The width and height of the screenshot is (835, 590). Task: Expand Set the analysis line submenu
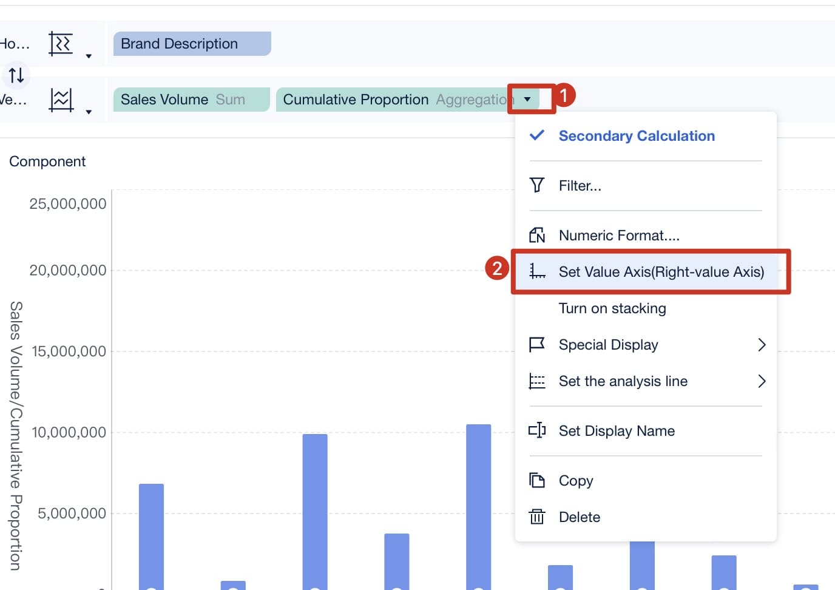click(x=646, y=381)
